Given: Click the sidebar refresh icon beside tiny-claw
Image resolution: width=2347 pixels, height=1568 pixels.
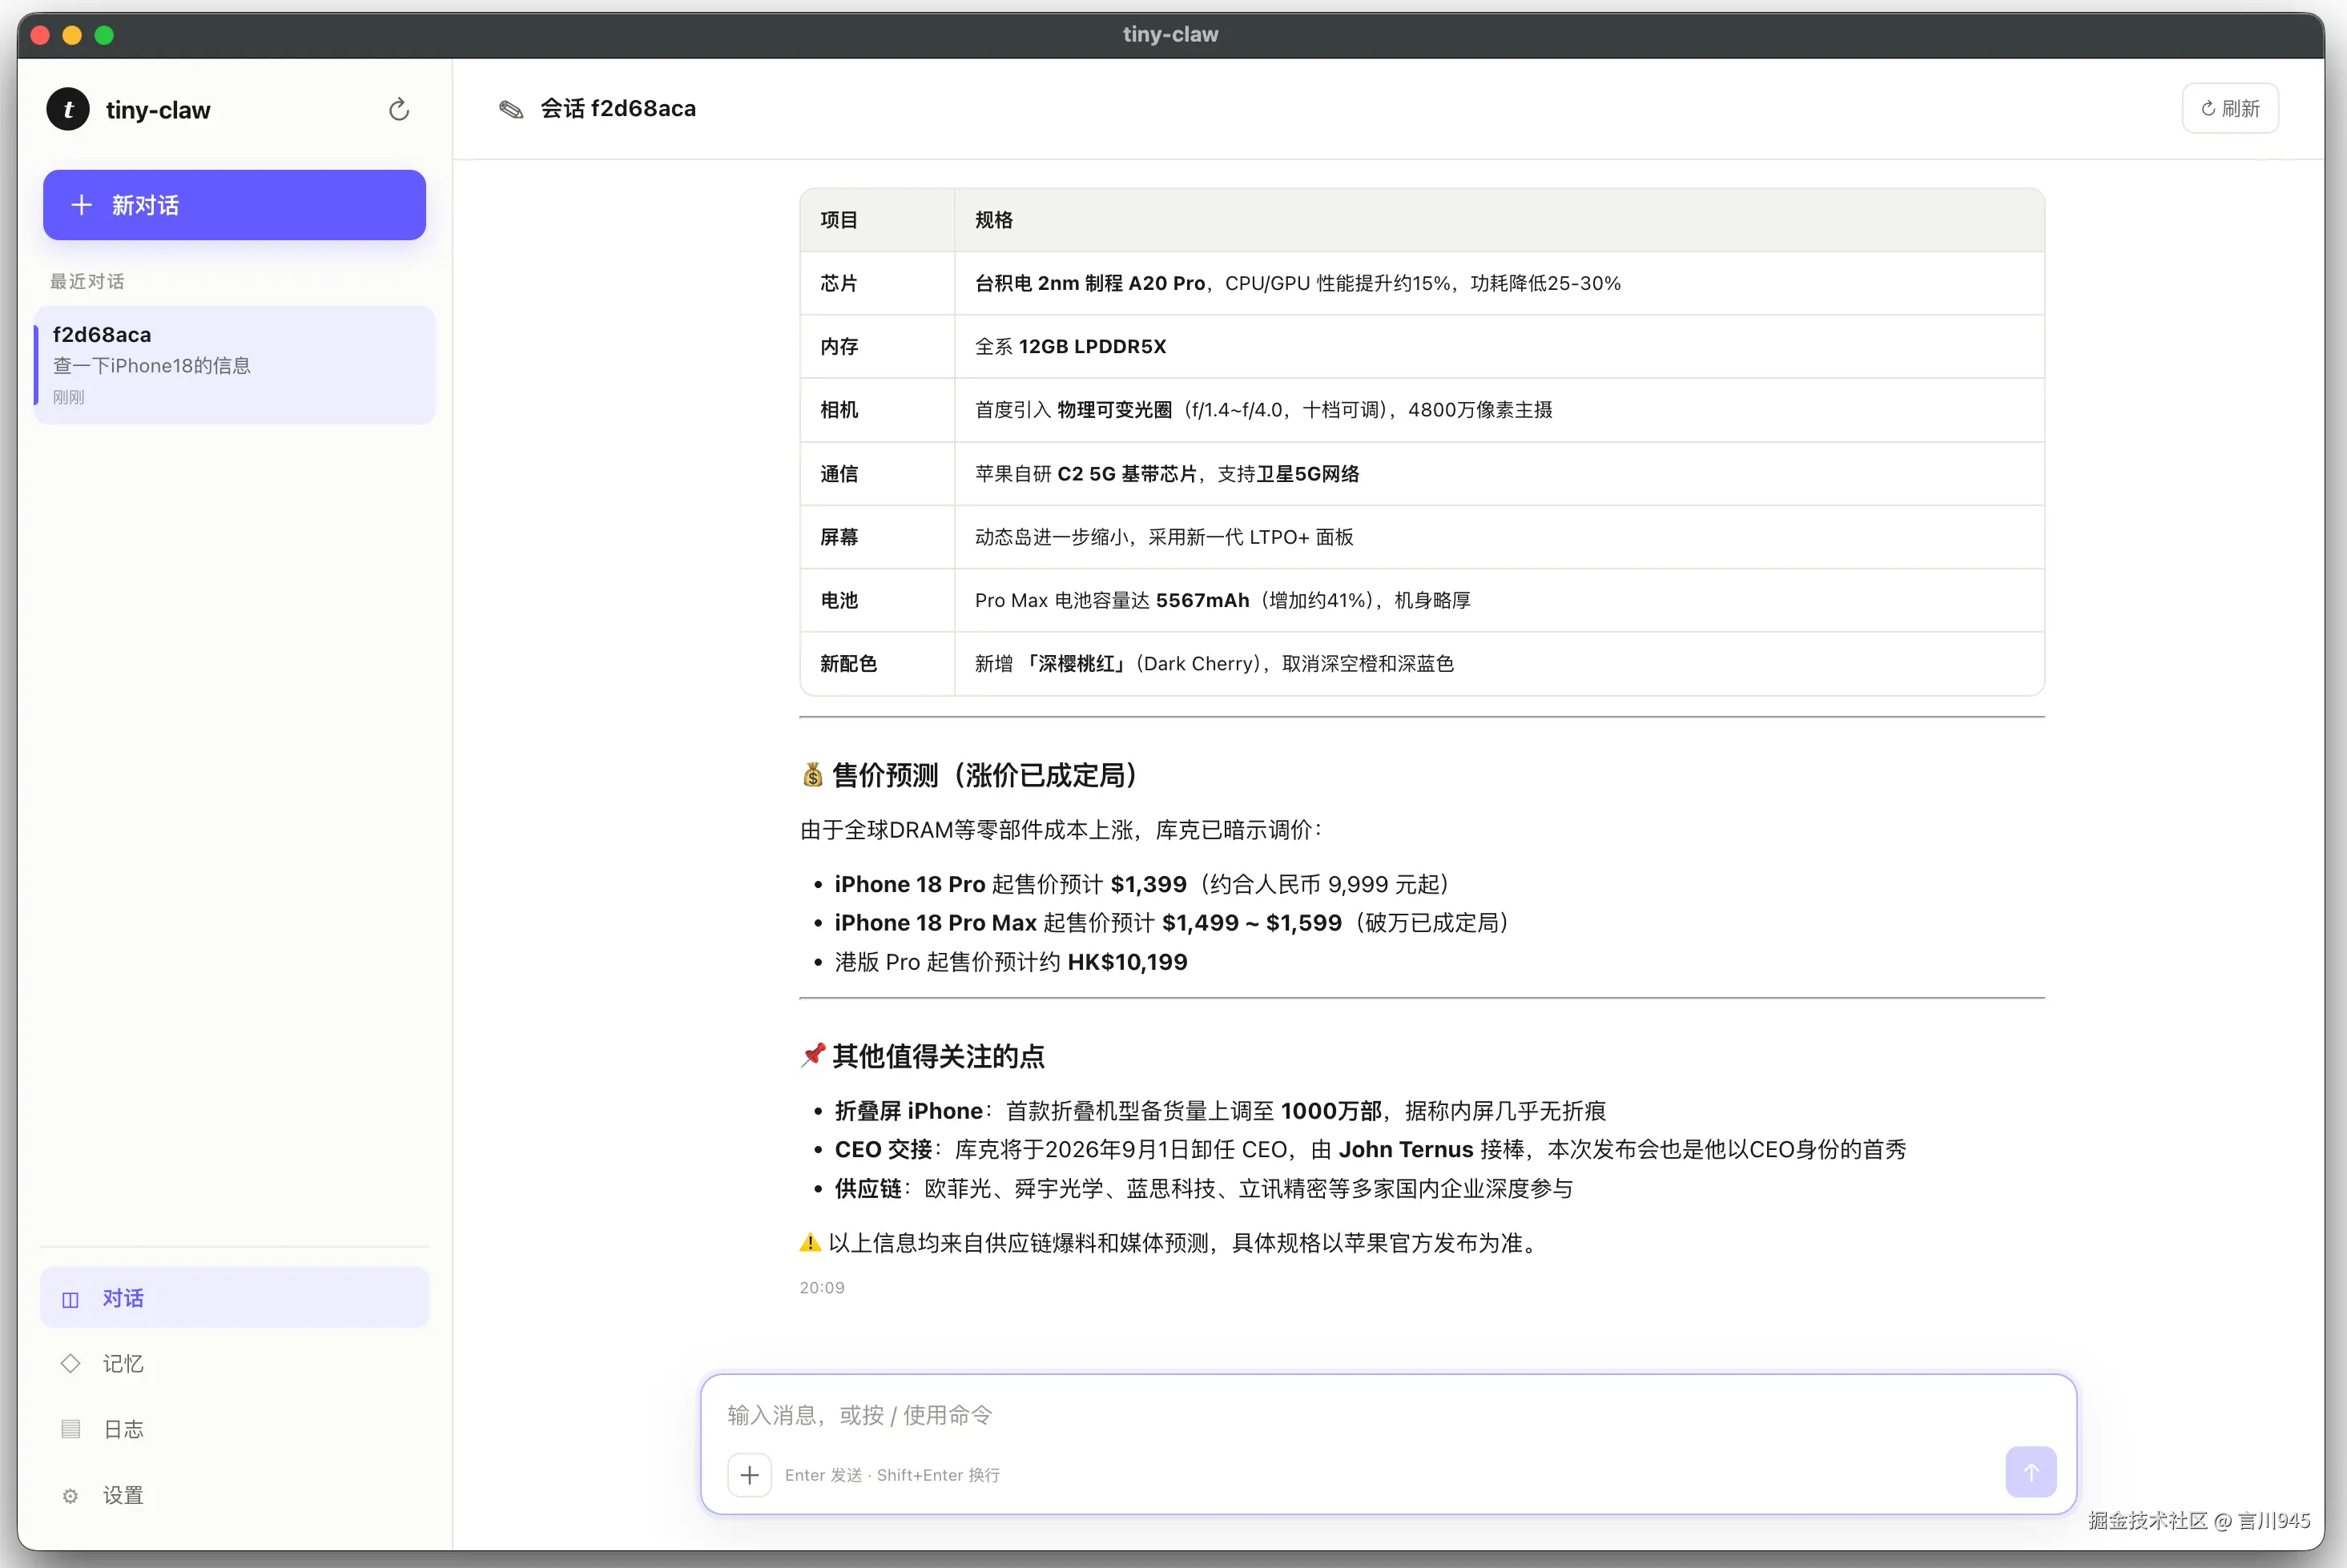Looking at the screenshot, I should click(399, 109).
